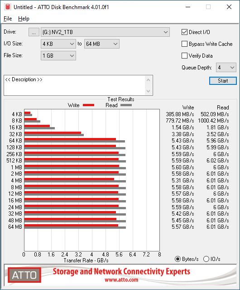The height and width of the screenshot is (290, 240).
Task: Select the Bytes/s radio button
Action: point(178,259)
